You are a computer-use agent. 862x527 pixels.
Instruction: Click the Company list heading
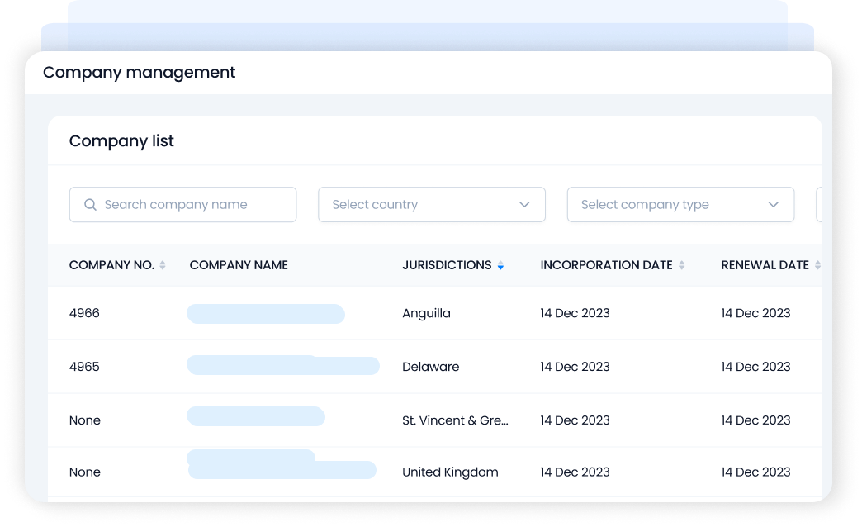pyautogui.click(x=121, y=141)
